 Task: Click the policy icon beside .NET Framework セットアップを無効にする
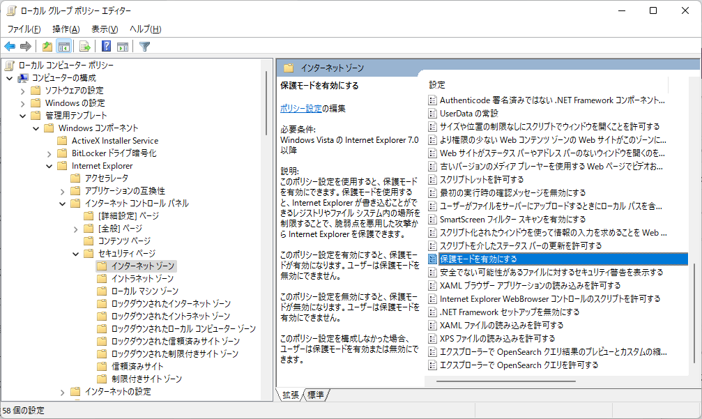click(x=432, y=312)
